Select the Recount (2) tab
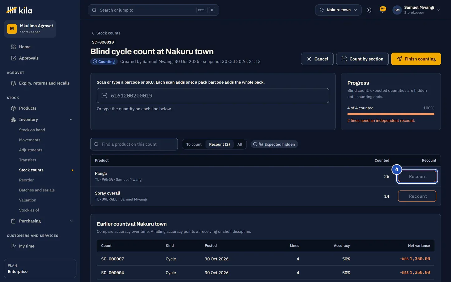Screen dimensions: 451x282 tap(219, 144)
